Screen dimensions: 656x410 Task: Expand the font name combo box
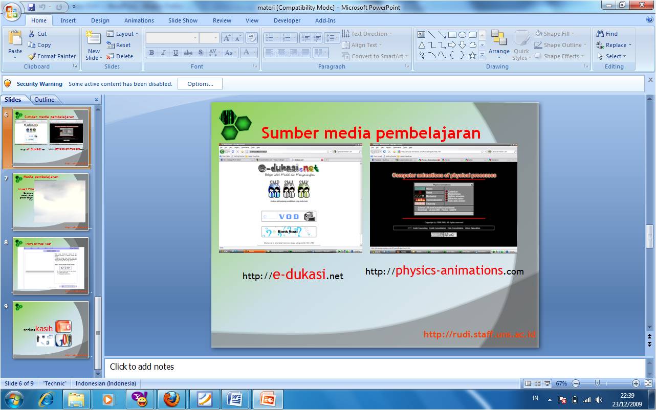pos(195,38)
